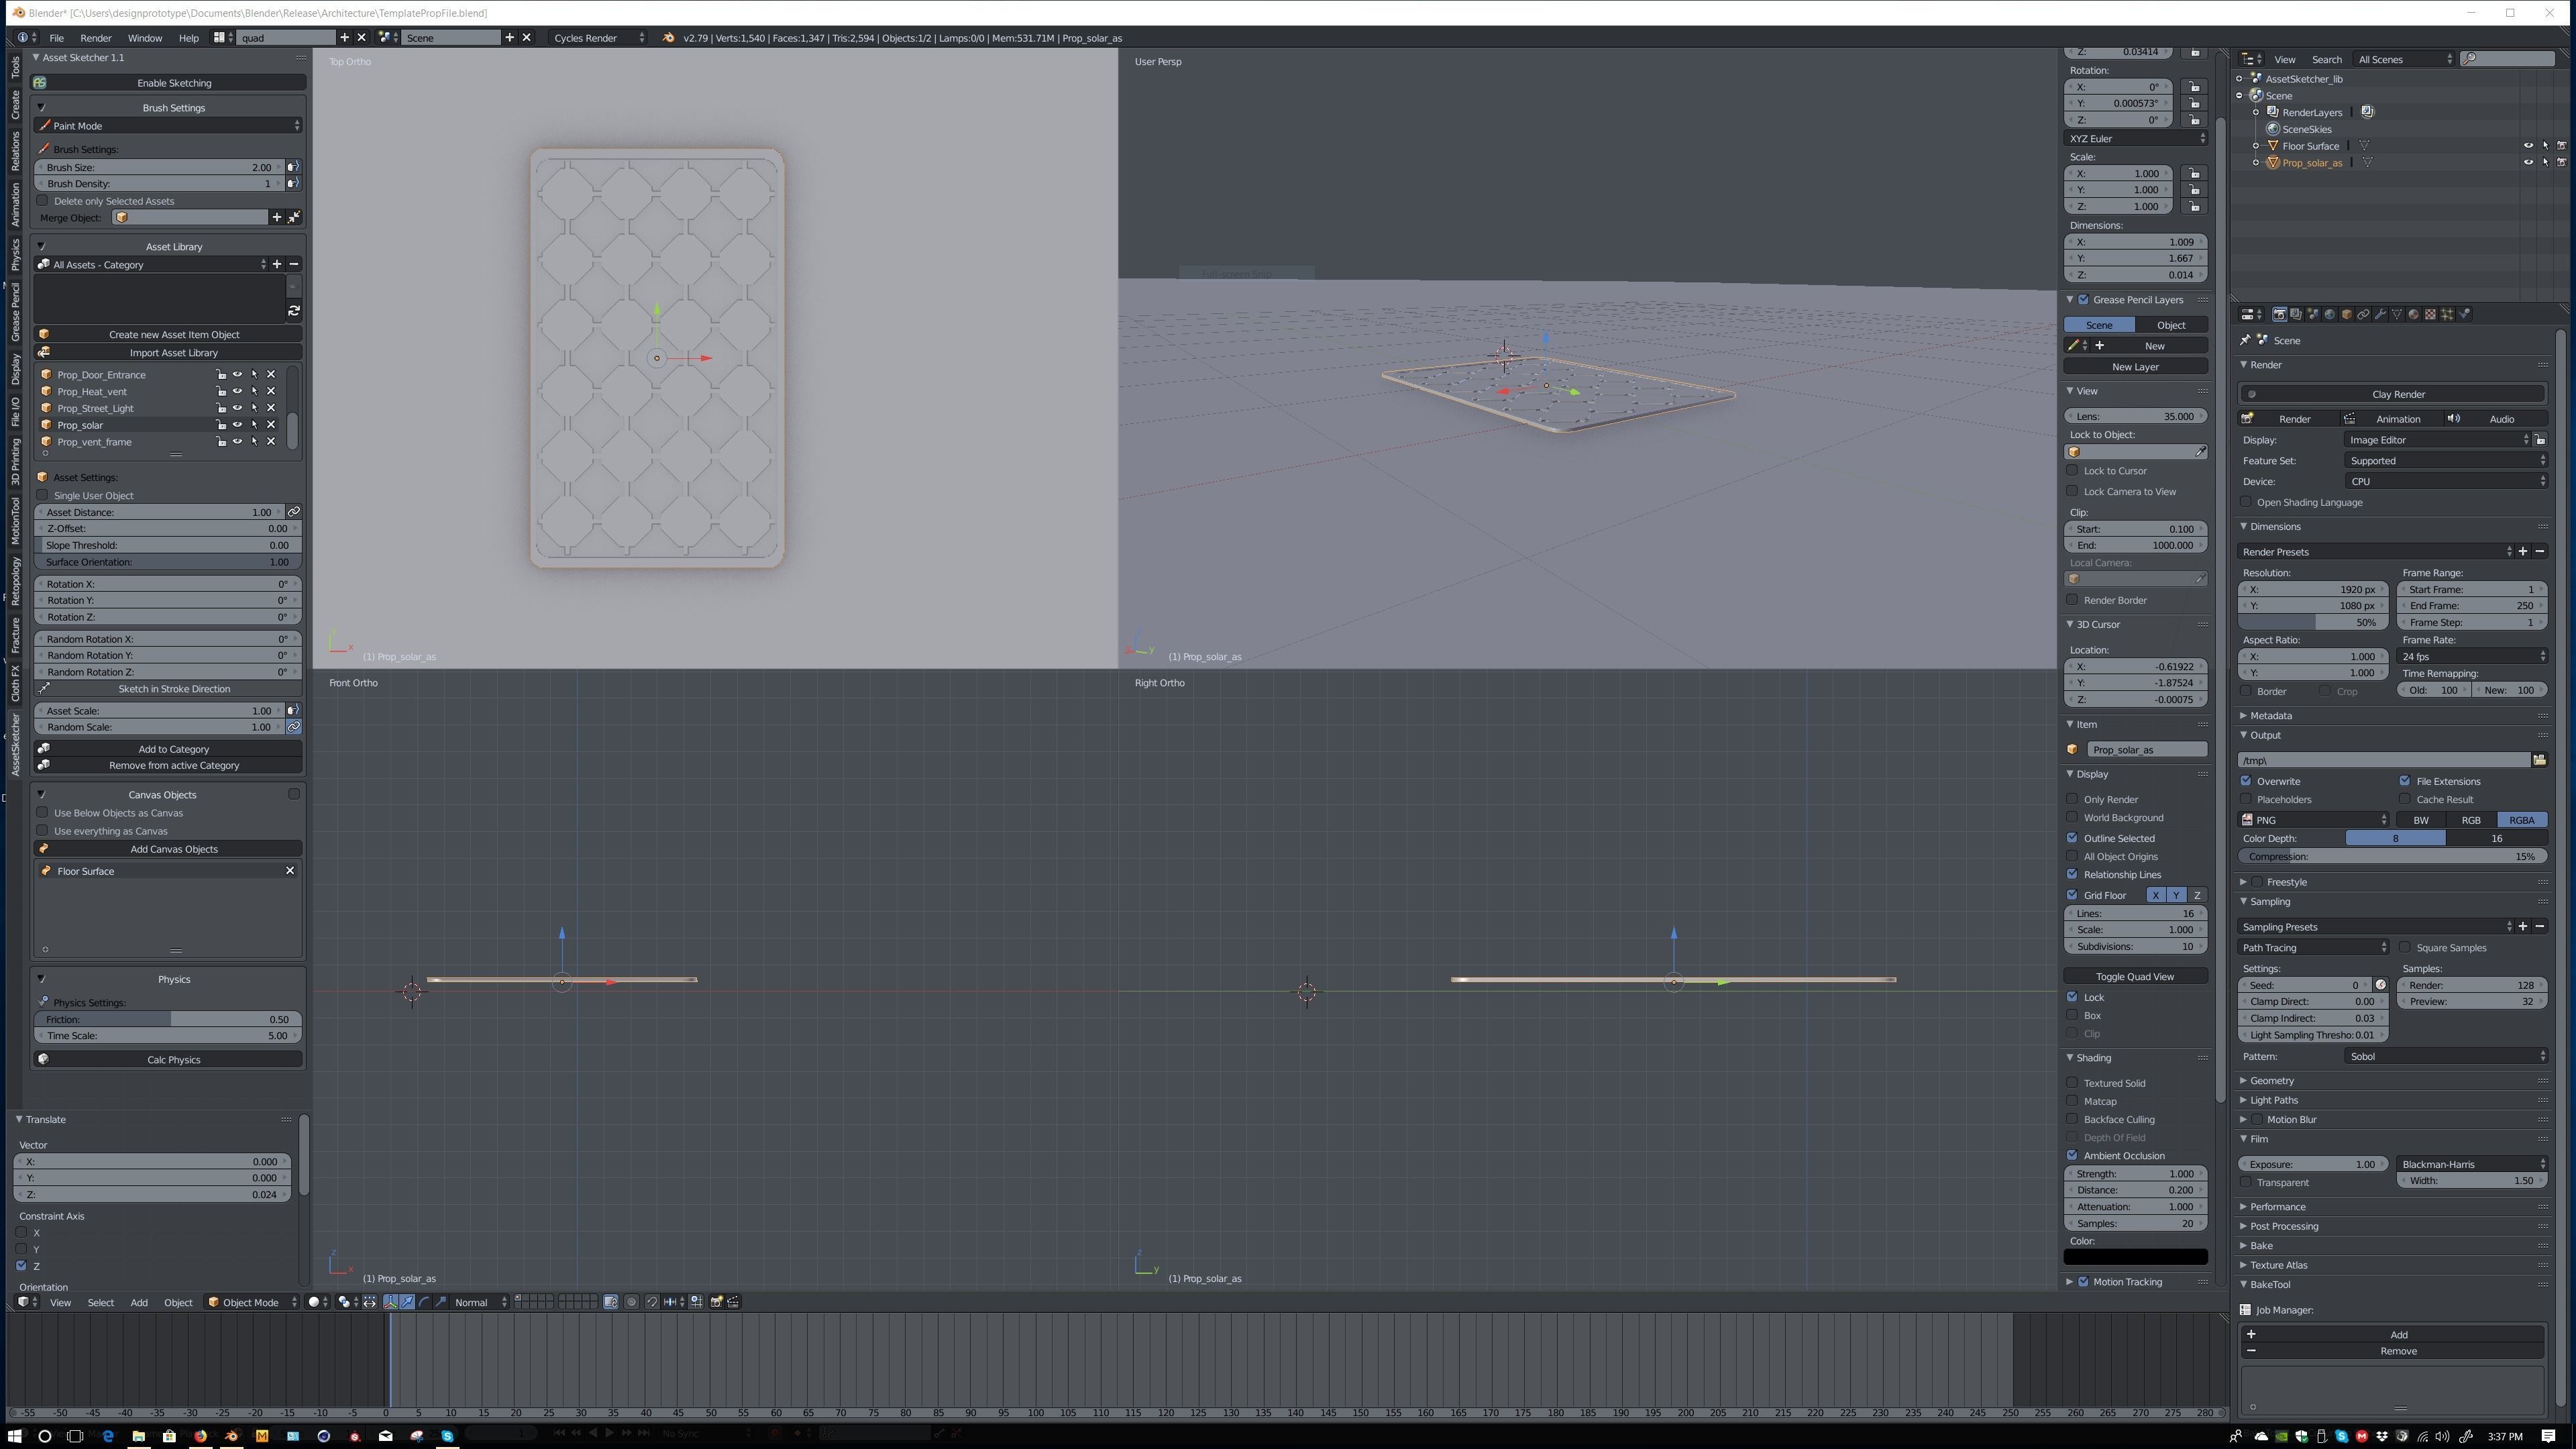Click the OpenGL render camera icon
This screenshot has height=1449, width=2576.
(716, 1302)
